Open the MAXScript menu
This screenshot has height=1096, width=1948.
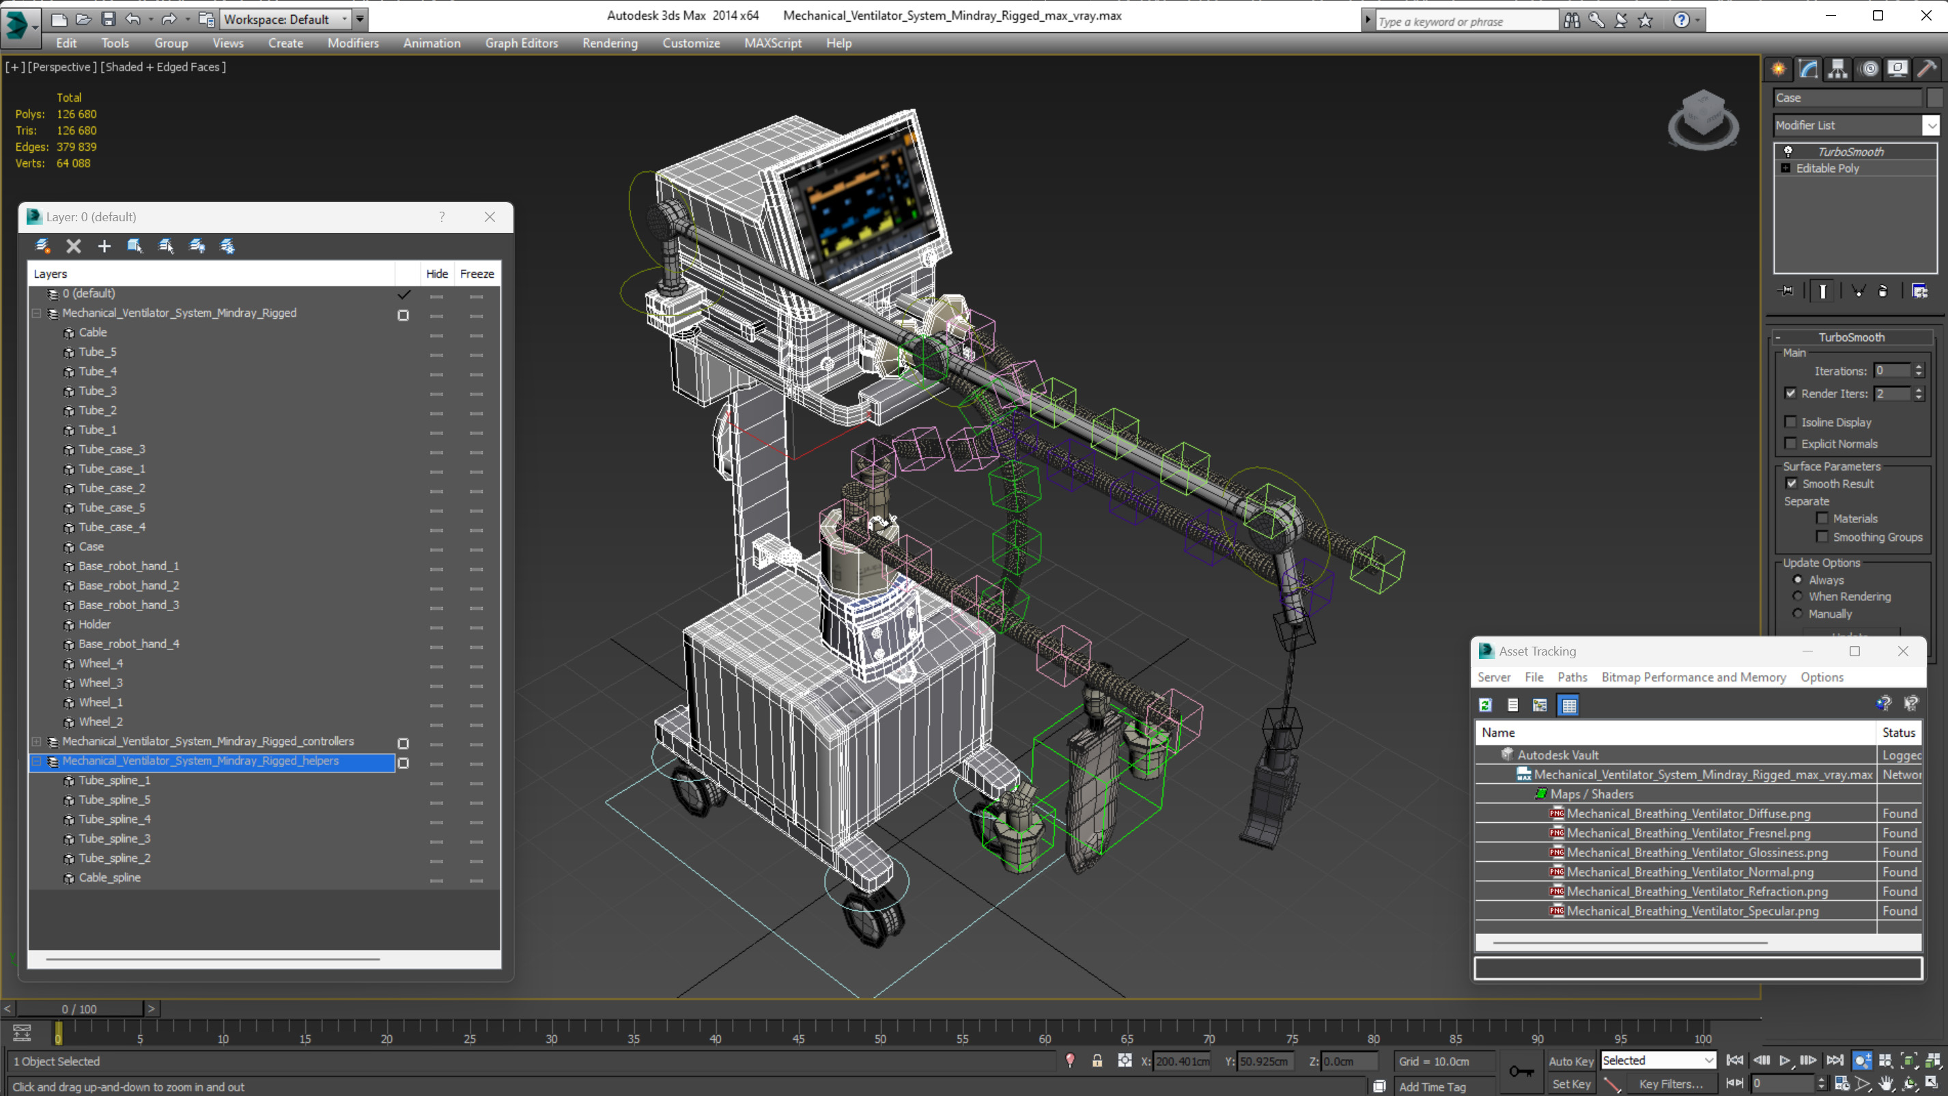click(x=773, y=43)
